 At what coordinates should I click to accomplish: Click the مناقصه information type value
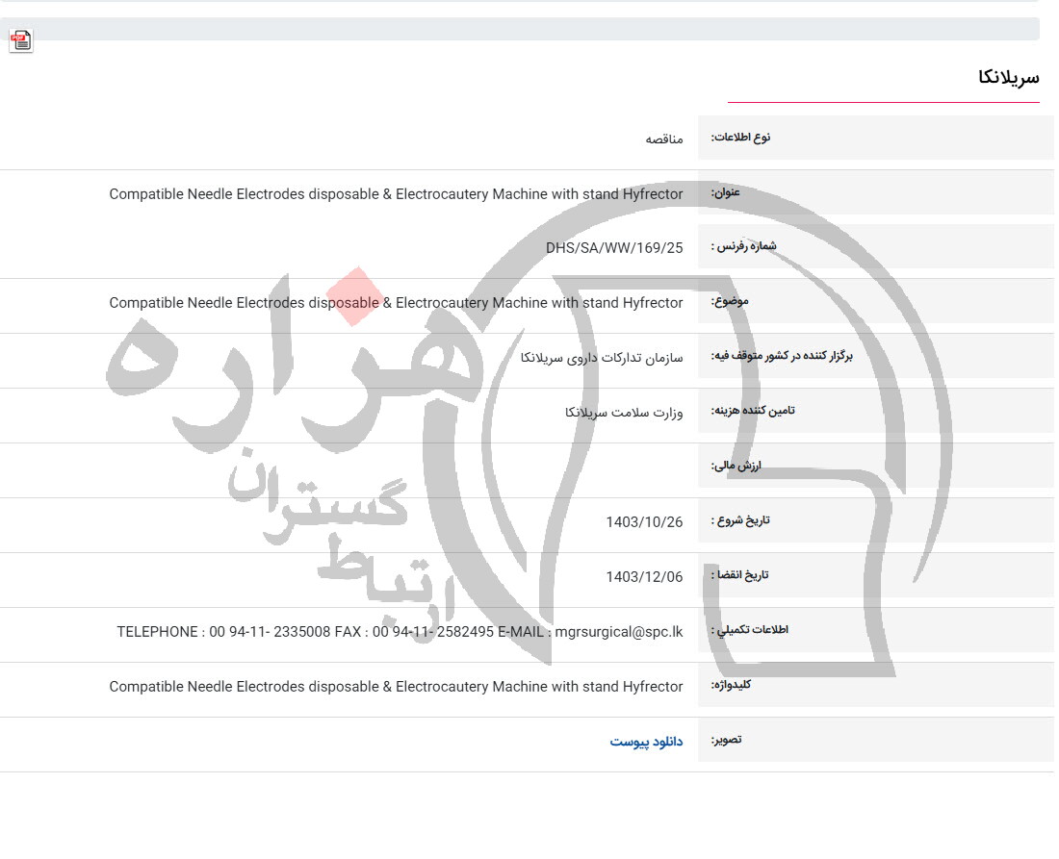(664, 139)
